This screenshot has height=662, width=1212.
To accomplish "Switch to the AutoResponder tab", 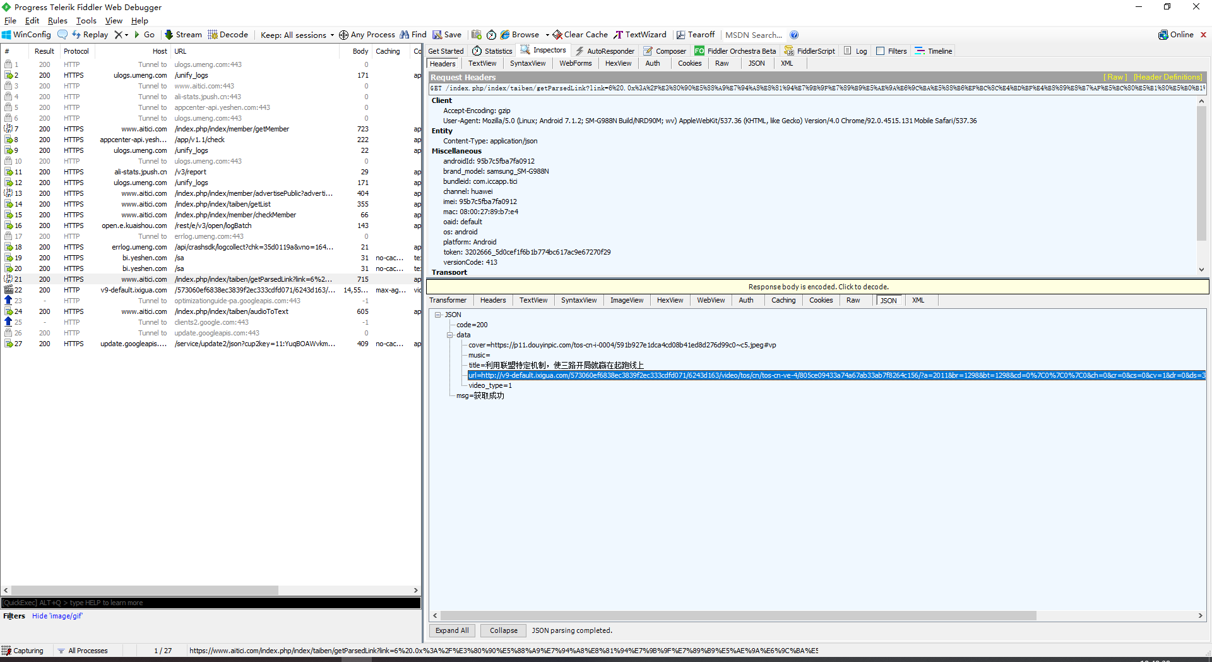I will [605, 51].
